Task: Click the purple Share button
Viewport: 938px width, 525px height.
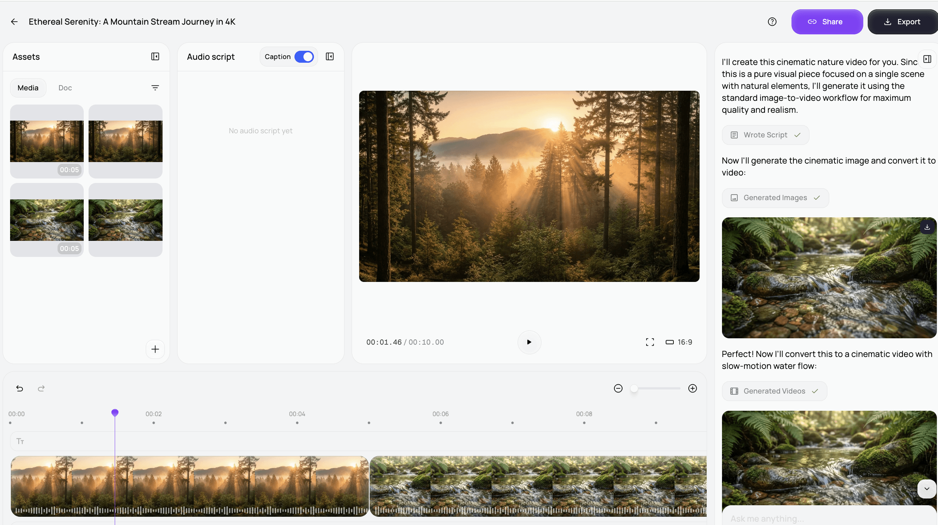Action: click(x=827, y=22)
